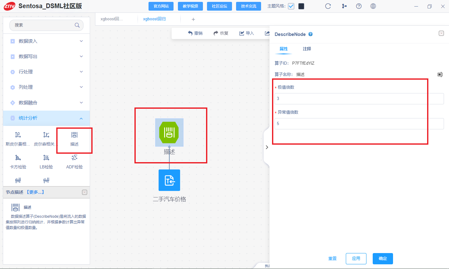Screen dimensions: 449x269
Task: Switch to the first xgboost回… tab
Action: [x=112, y=19]
